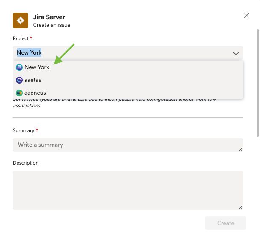
Task: Click the Description field resize handle
Action: point(241,207)
